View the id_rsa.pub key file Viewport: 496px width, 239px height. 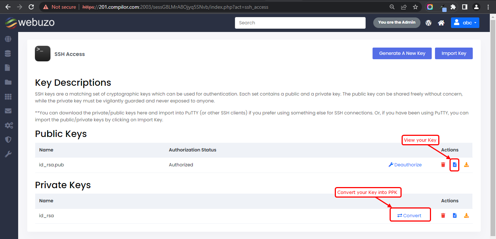455,165
